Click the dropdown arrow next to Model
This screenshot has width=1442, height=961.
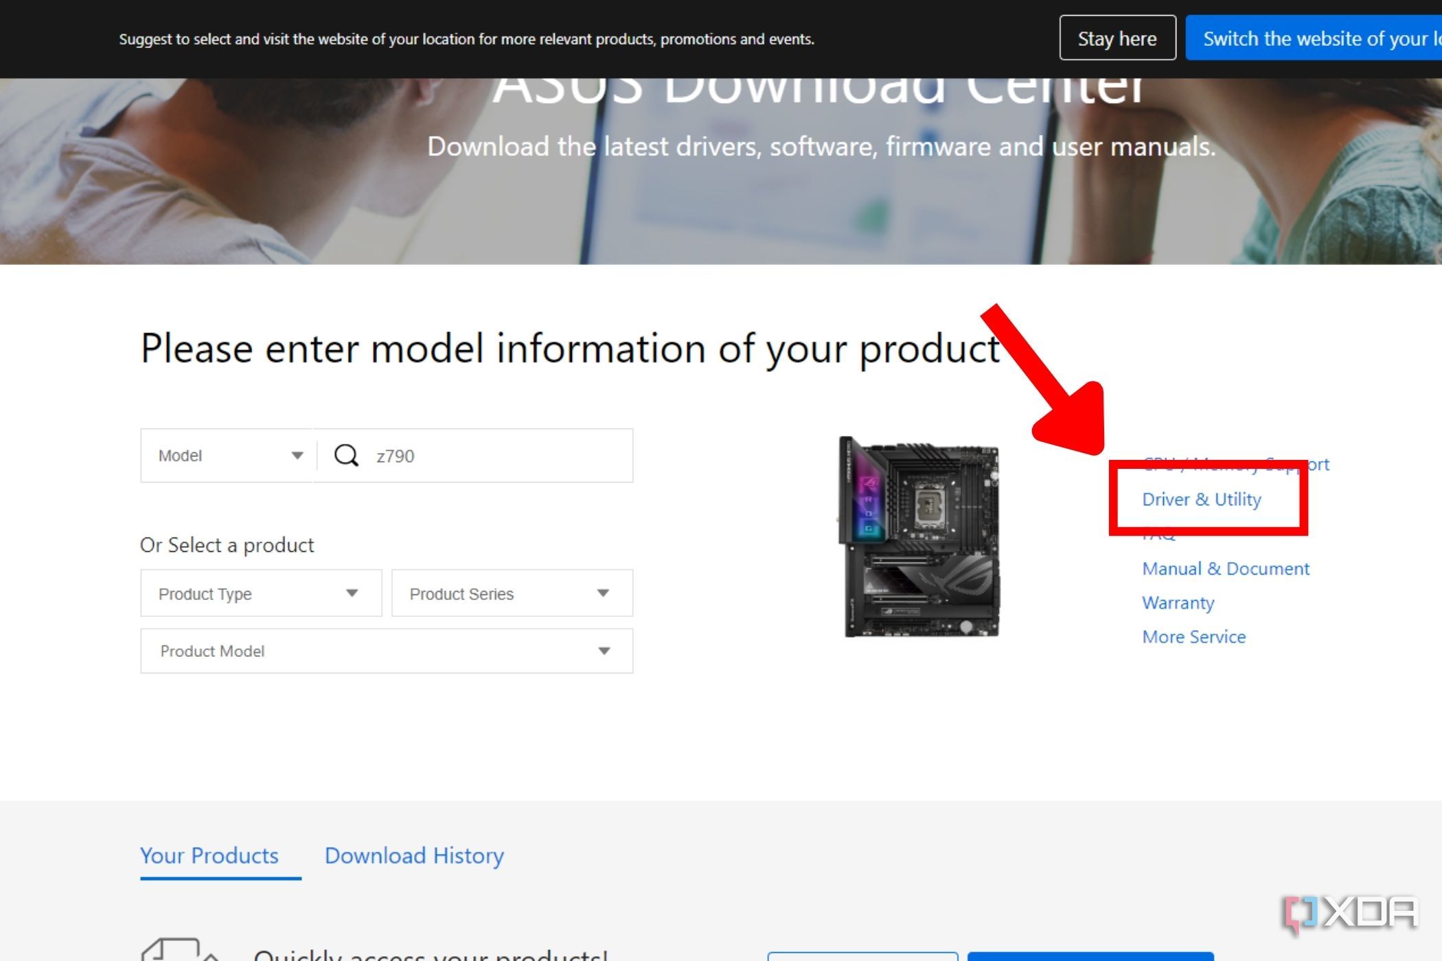tap(298, 455)
